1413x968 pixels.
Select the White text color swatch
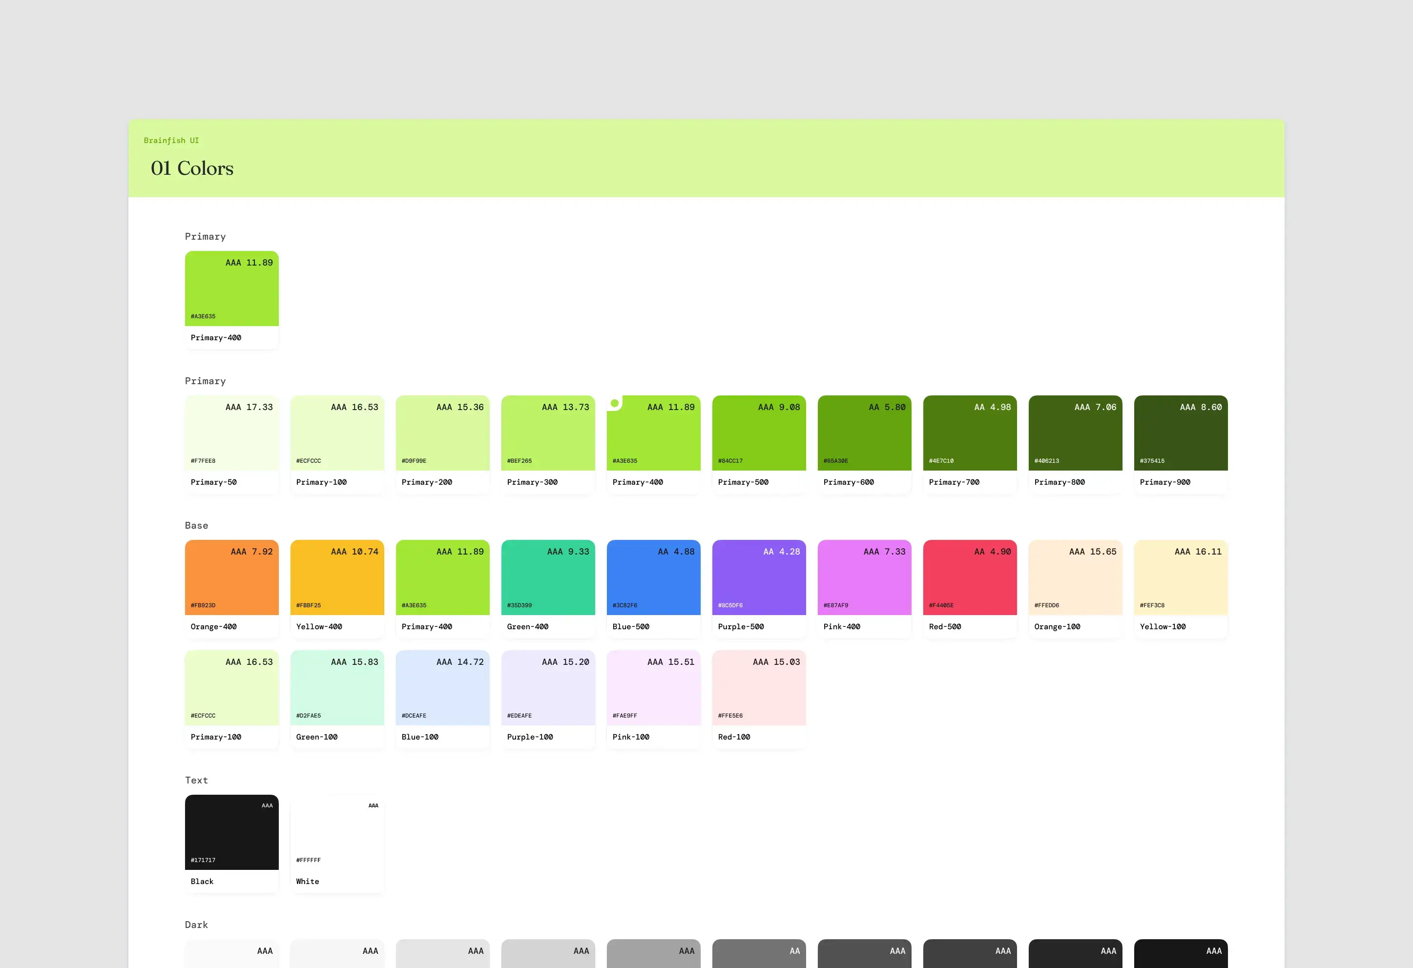pos(337,844)
